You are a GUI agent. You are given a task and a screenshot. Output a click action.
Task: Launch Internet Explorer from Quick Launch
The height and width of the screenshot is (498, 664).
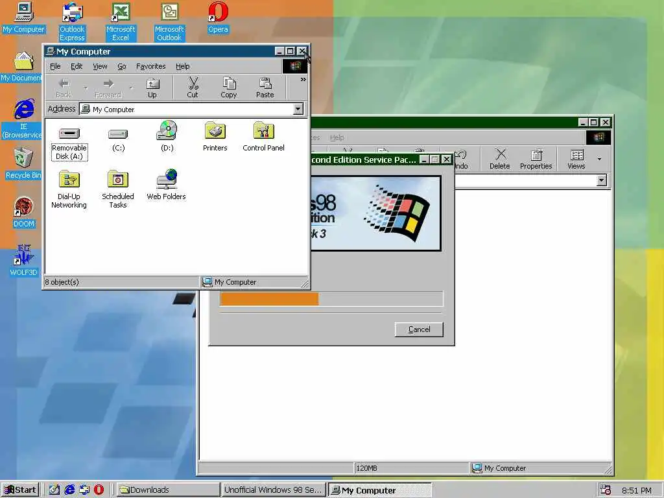tap(69, 490)
